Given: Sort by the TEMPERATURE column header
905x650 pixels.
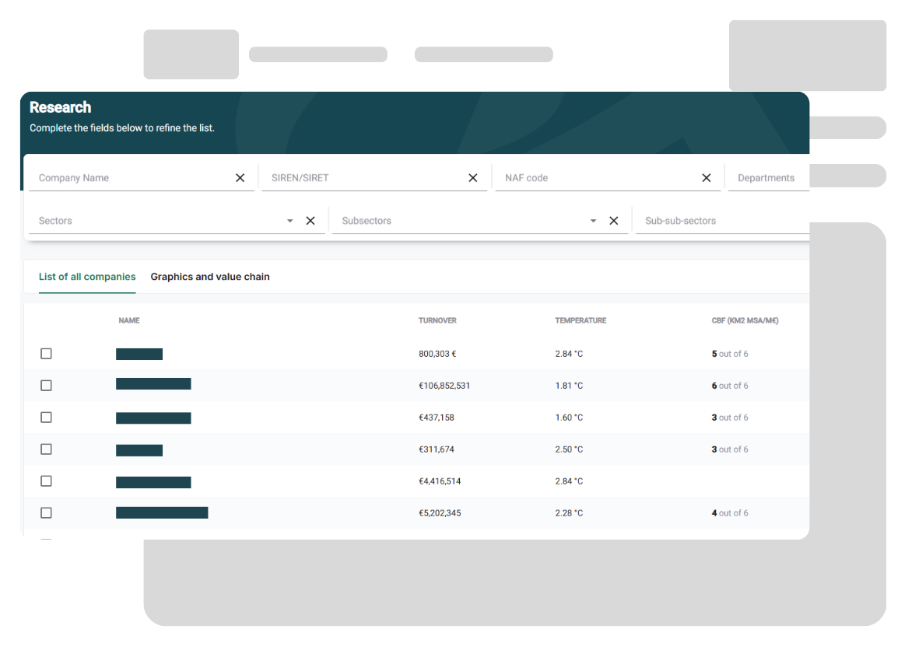Looking at the screenshot, I should tap(581, 320).
